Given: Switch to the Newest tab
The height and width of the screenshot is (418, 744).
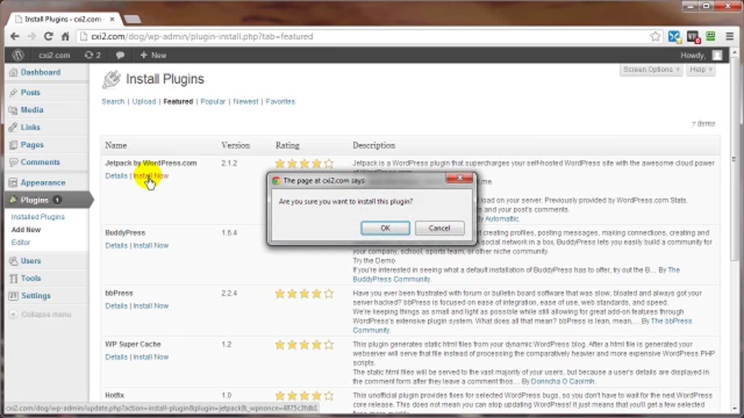Looking at the screenshot, I should pos(246,102).
